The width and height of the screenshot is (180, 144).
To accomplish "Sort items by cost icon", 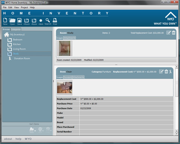I will [x=41, y=129].
